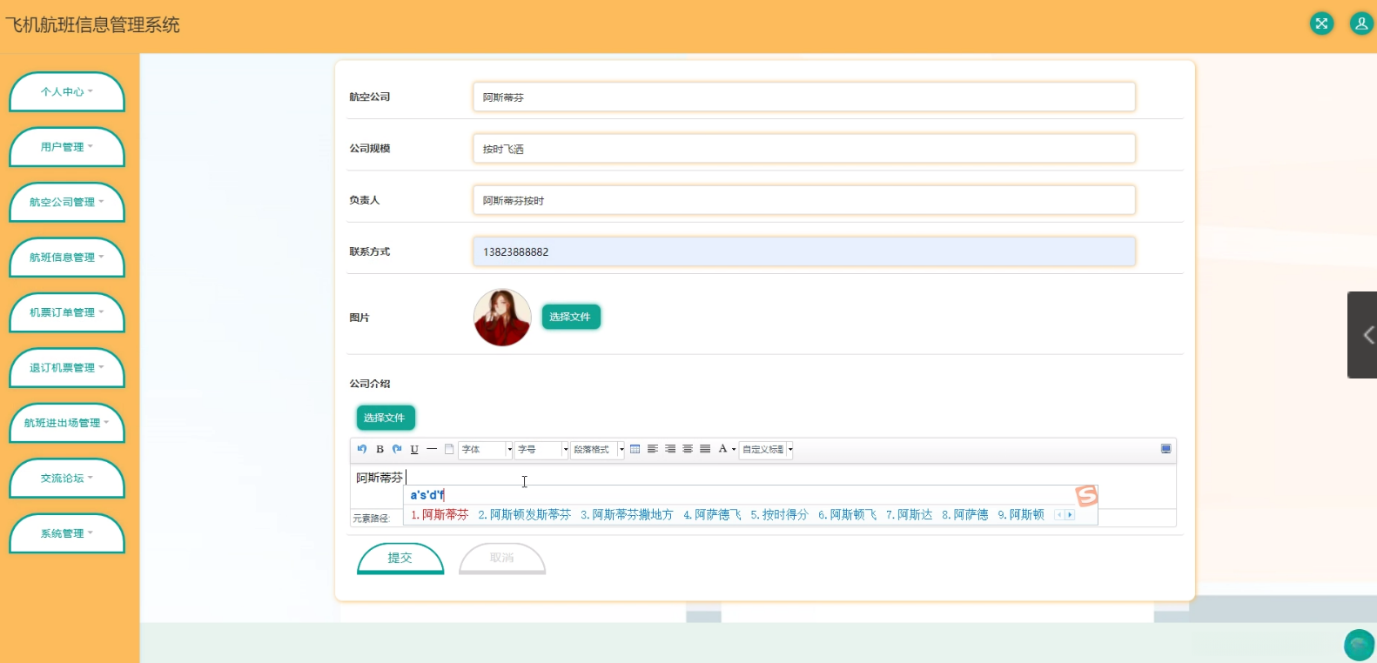
Task: Toggle underline formatting in the editor
Action: (x=414, y=449)
